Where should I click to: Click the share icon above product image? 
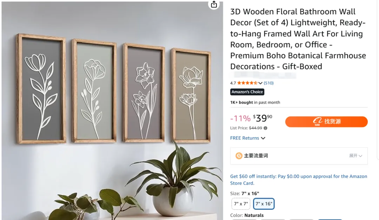214,4
